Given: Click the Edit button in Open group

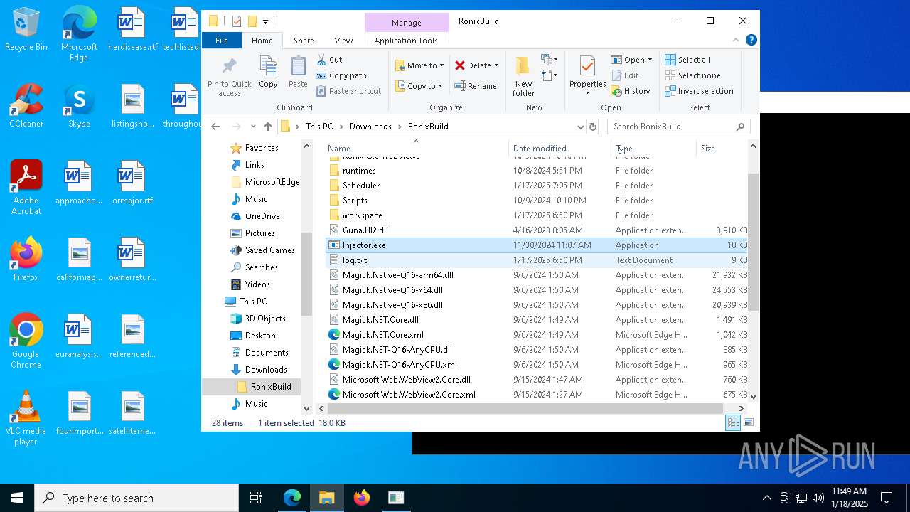Looking at the screenshot, I should (x=625, y=75).
